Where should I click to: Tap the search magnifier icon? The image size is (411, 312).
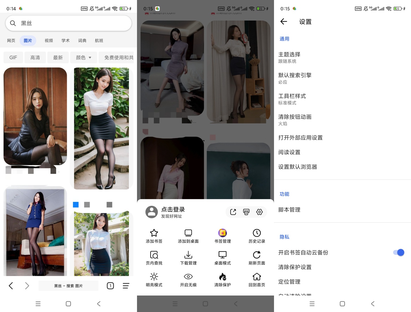13,23
